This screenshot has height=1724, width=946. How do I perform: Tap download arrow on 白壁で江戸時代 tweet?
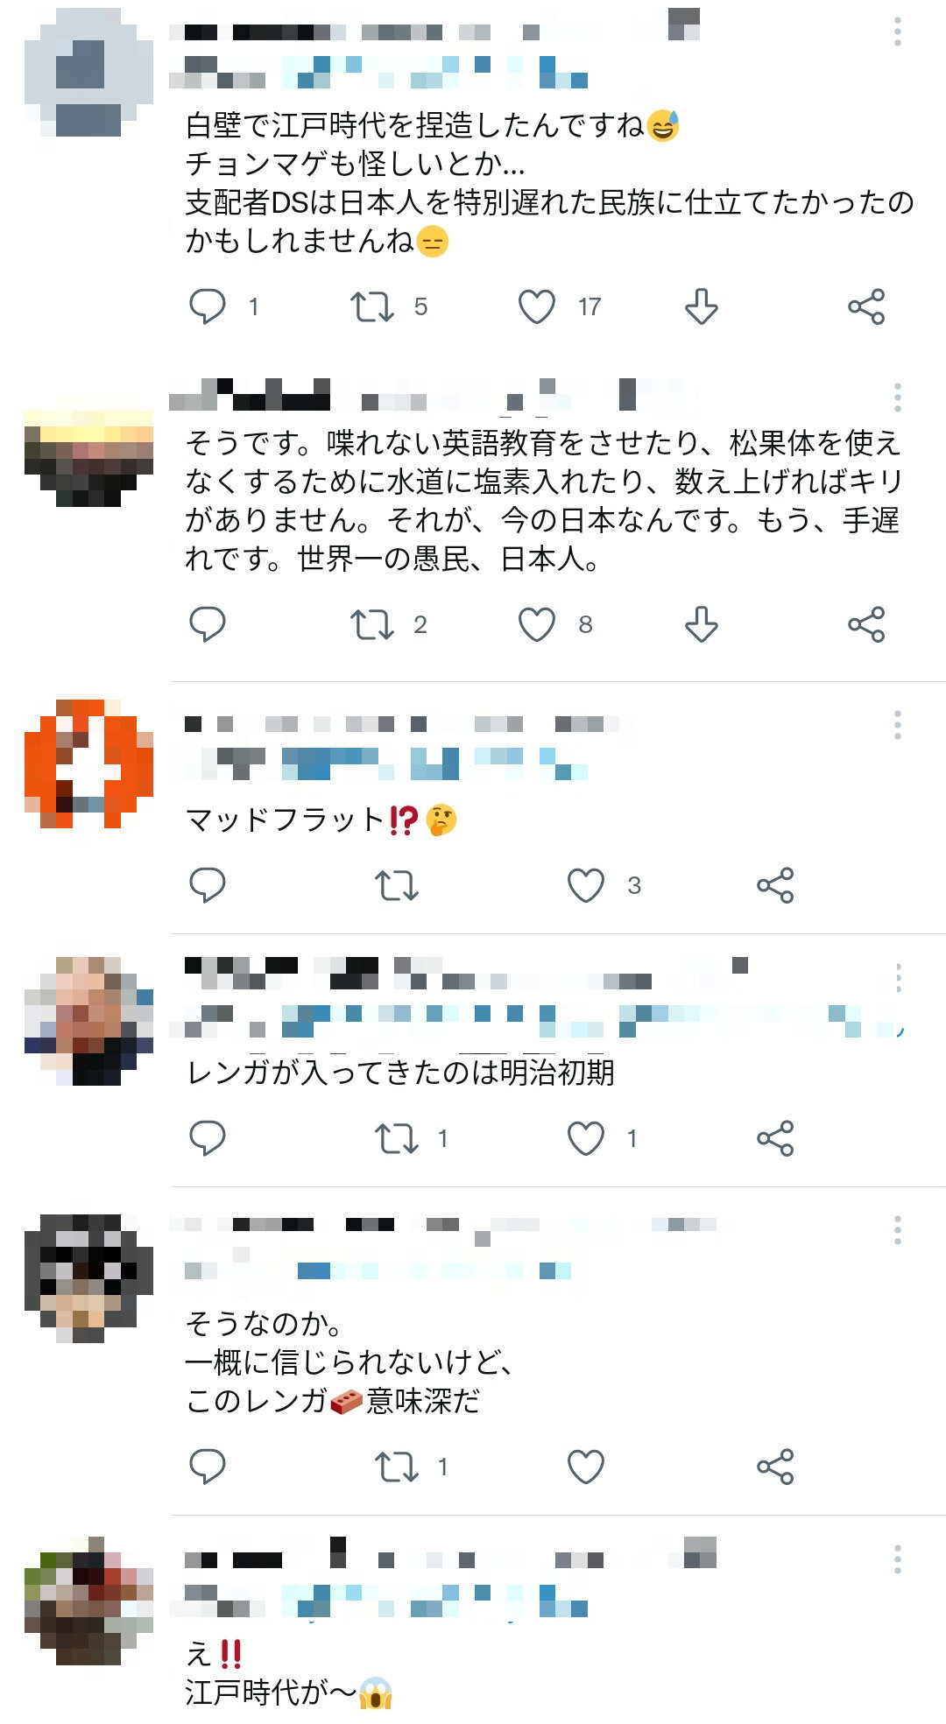702,306
